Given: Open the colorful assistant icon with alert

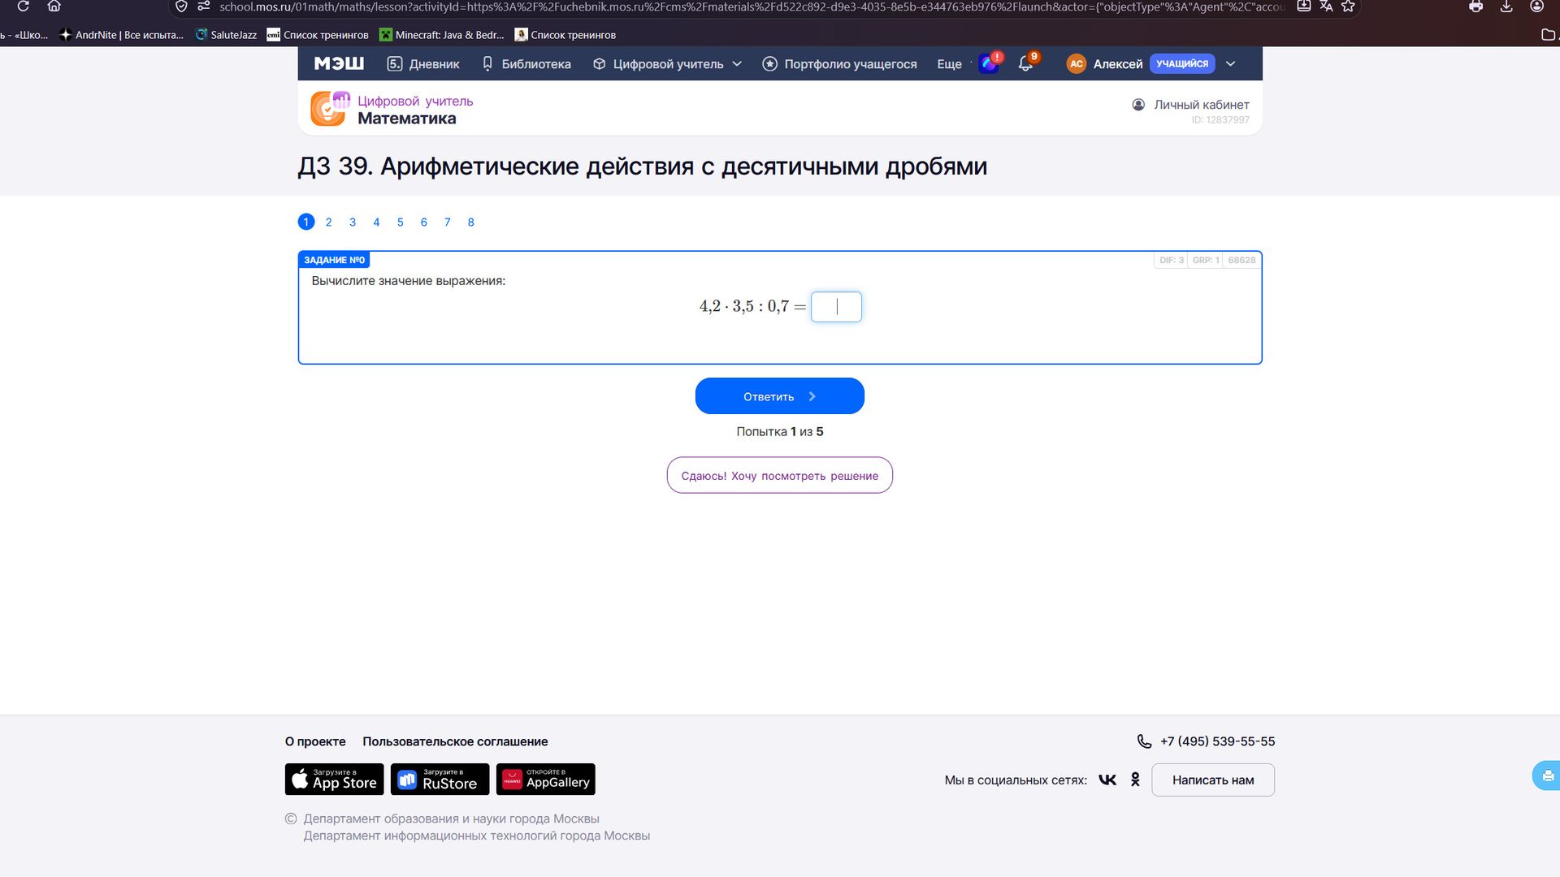Looking at the screenshot, I should [x=990, y=63].
